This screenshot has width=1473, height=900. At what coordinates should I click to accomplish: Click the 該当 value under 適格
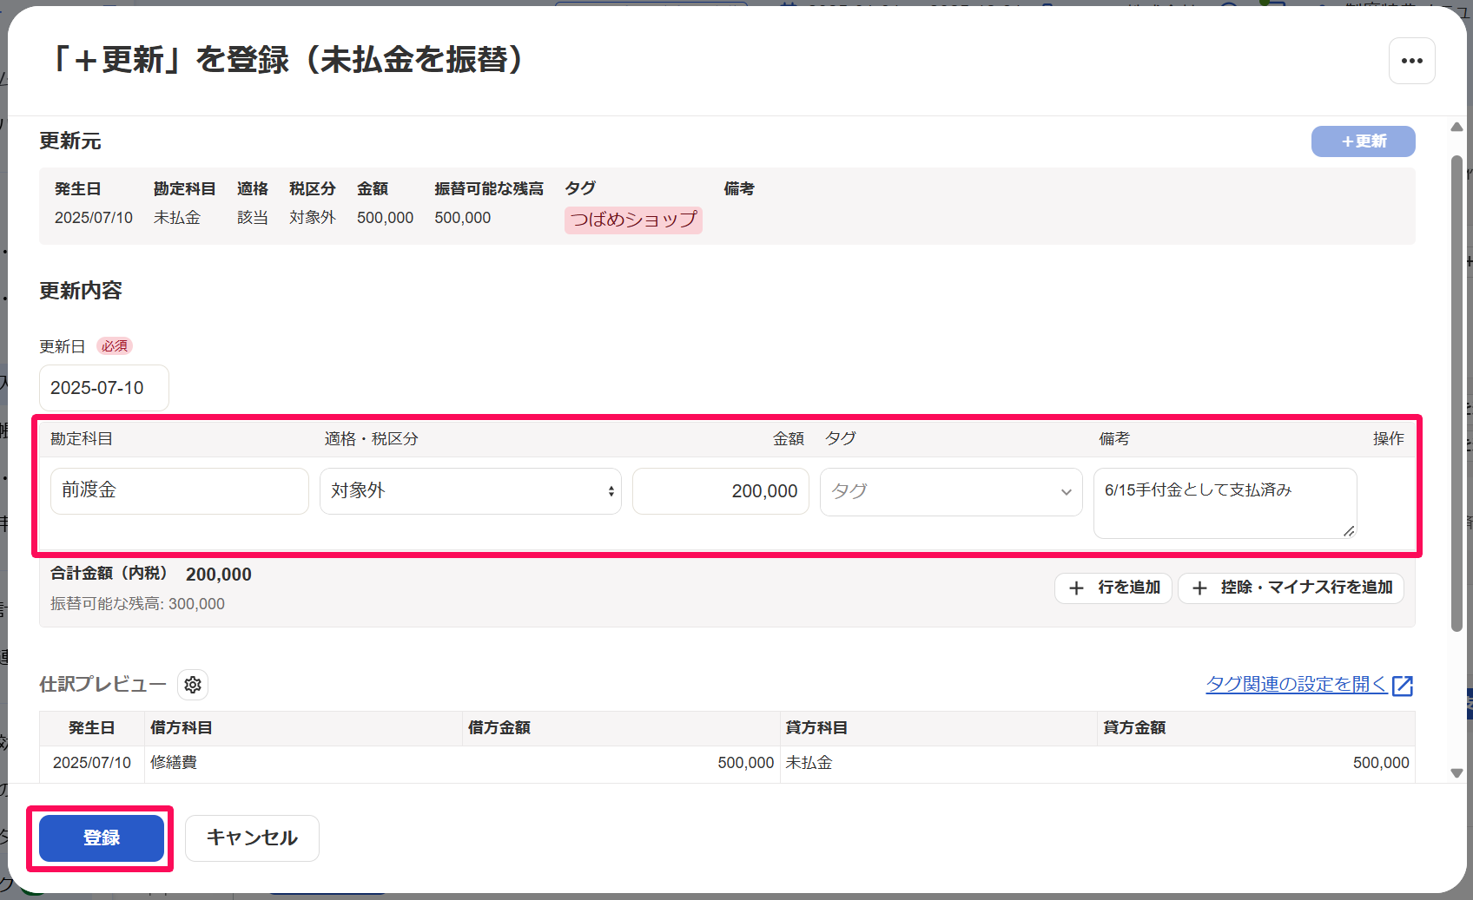pos(253,218)
